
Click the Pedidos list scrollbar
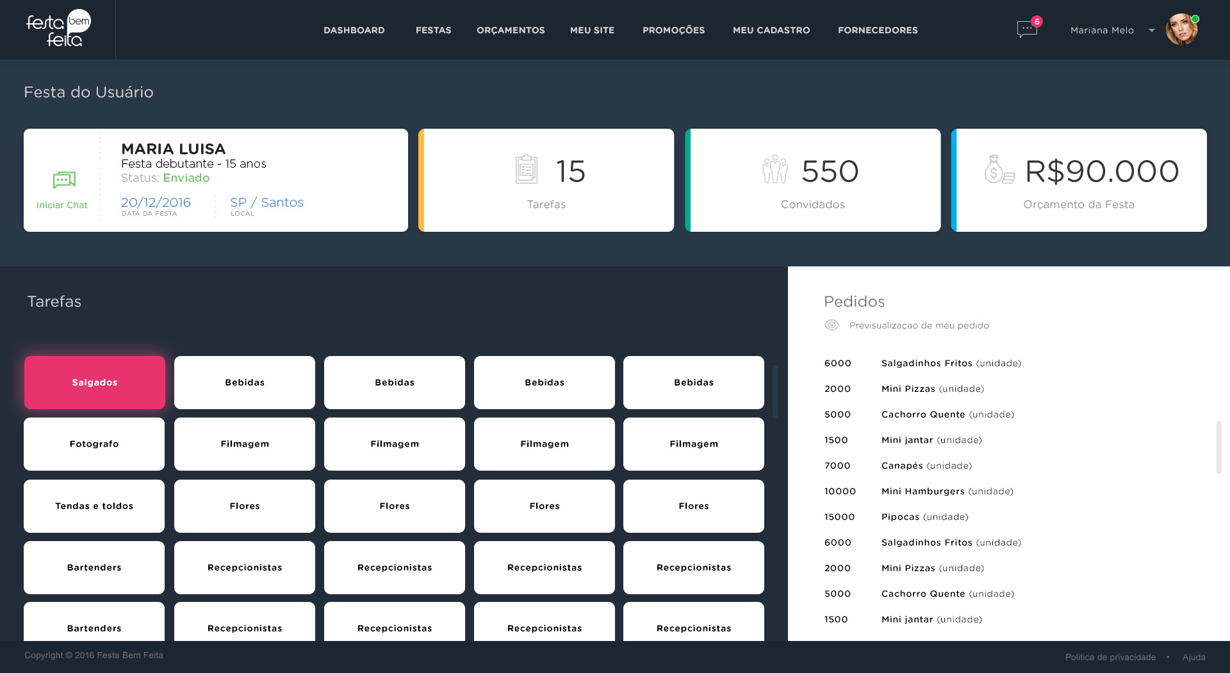(1218, 447)
